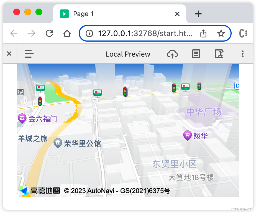Open the document notes icon
Image resolution: width=256 pixels, height=213 pixels.
pyautogui.click(x=196, y=54)
